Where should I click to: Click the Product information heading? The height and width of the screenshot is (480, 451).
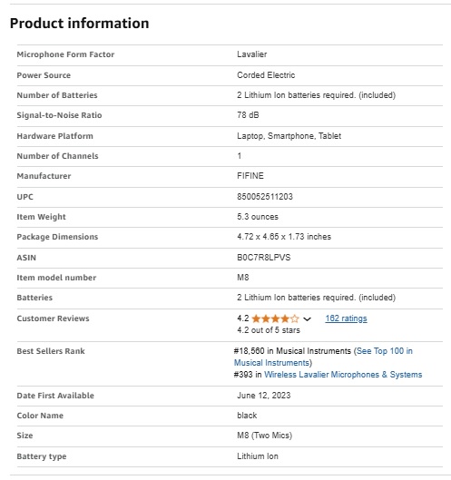(79, 24)
